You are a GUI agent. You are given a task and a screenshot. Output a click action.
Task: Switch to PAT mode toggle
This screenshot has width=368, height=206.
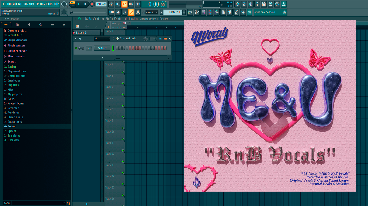(72, 2)
